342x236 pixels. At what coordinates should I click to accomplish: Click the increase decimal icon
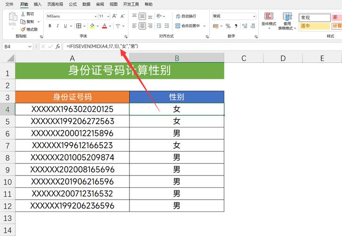245,26
